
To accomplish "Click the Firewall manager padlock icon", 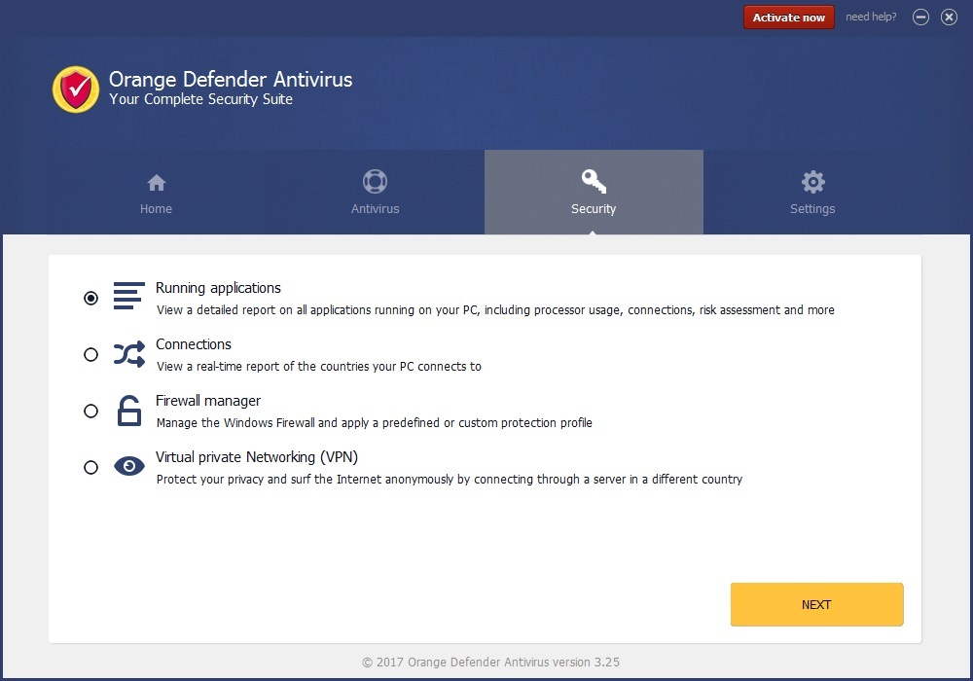I will 128,411.
